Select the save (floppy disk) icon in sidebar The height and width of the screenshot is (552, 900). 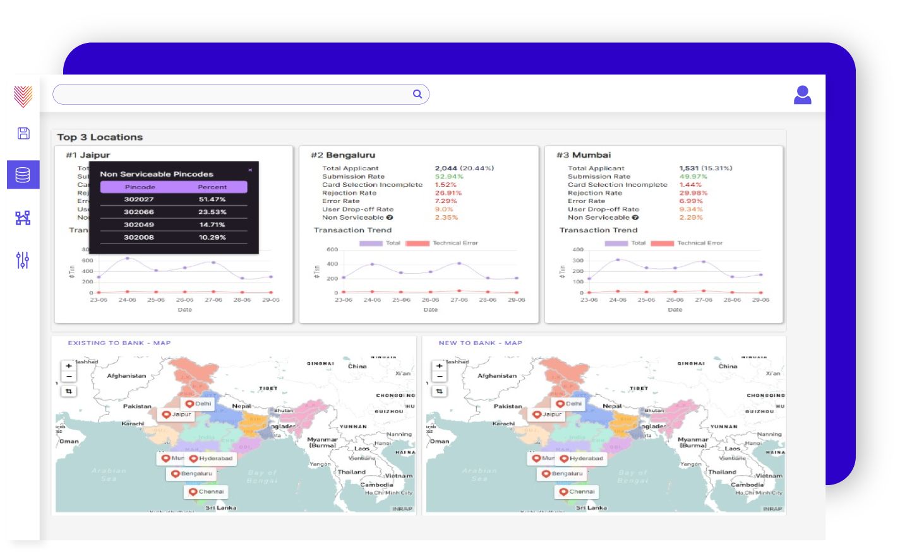click(x=23, y=132)
